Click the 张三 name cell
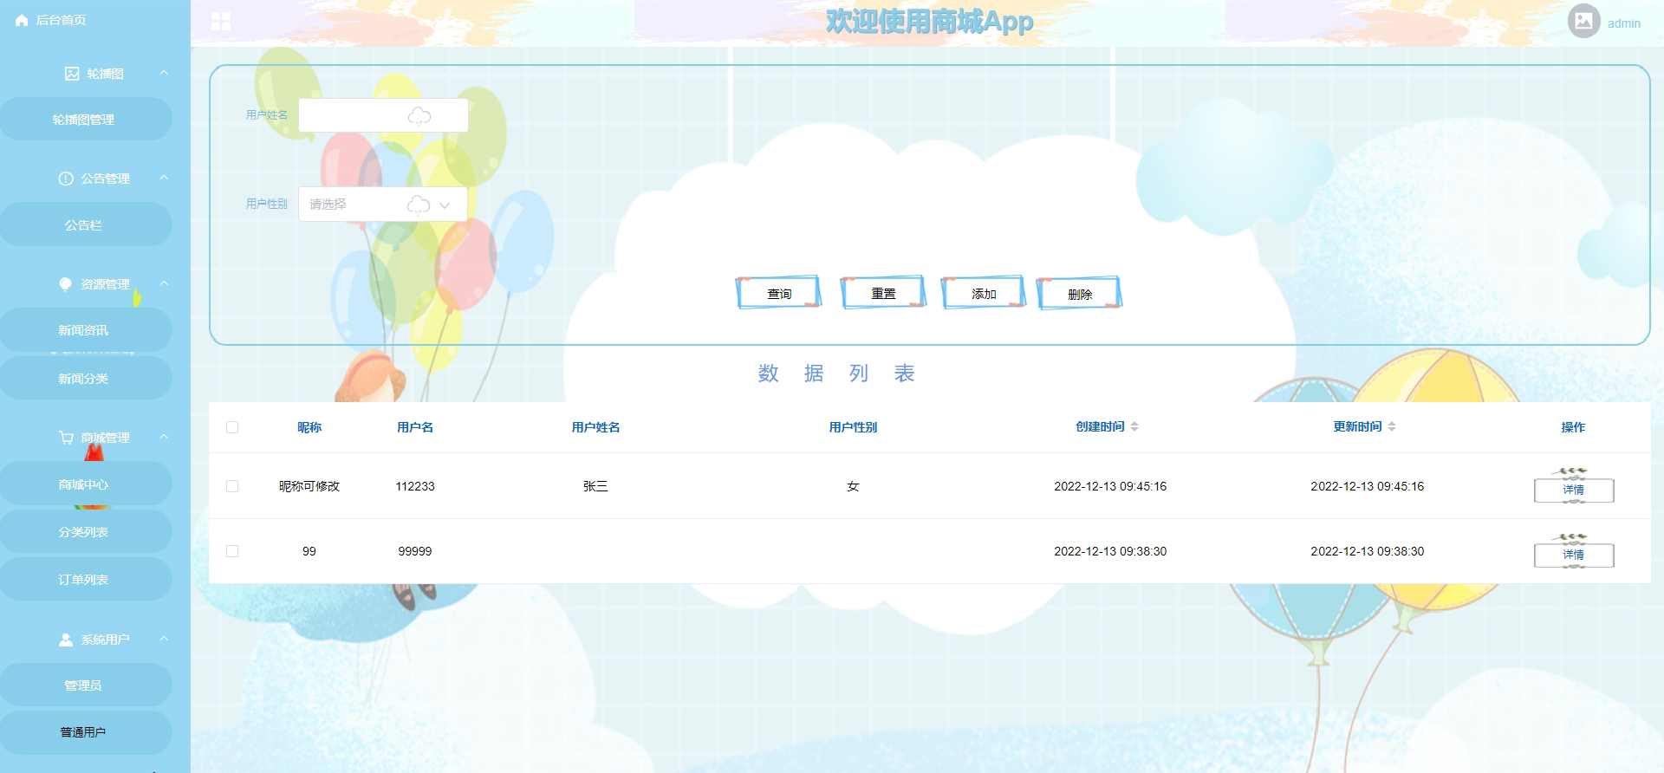Image resolution: width=1664 pixels, height=773 pixels. (595, 486)
